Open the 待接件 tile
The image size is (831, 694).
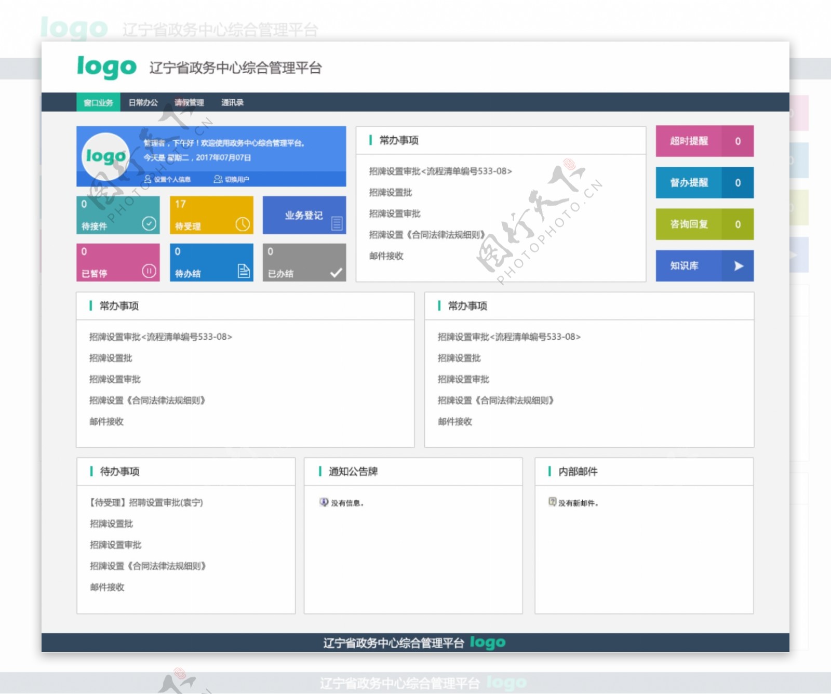click(118, 215)
